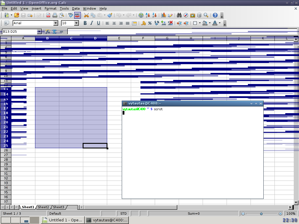
Task: Click the Font Color swatch button
Action: [215, 23]
